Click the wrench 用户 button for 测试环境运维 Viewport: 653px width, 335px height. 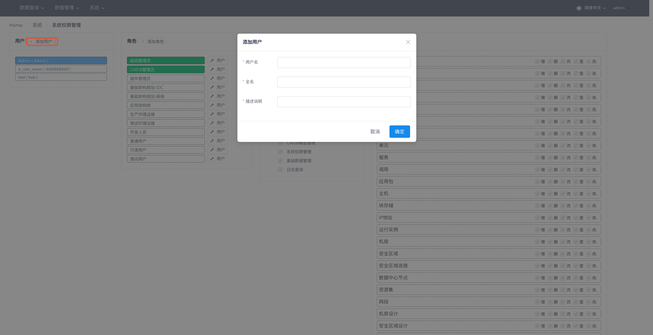click(x=217, y=123)
